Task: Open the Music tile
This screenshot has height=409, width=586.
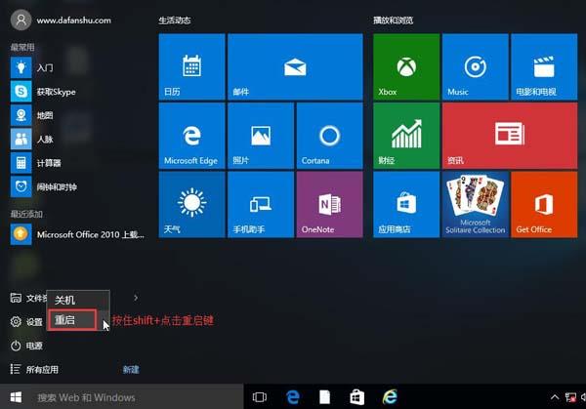Action: point(475,66)
